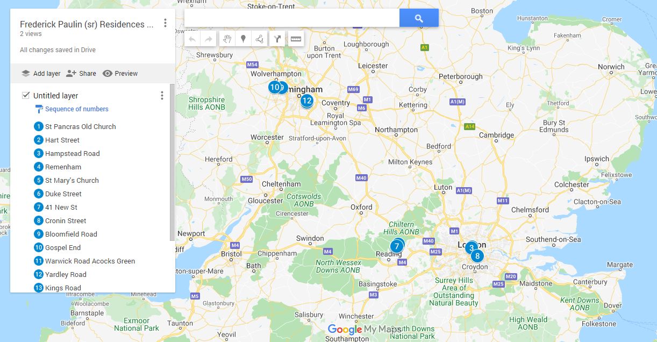Select the hand pan tool
The width and height of the screenshot is (657, 342).
click(x=227, y=39)
